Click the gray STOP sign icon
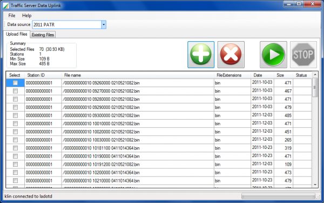 (x=303, y=55)
